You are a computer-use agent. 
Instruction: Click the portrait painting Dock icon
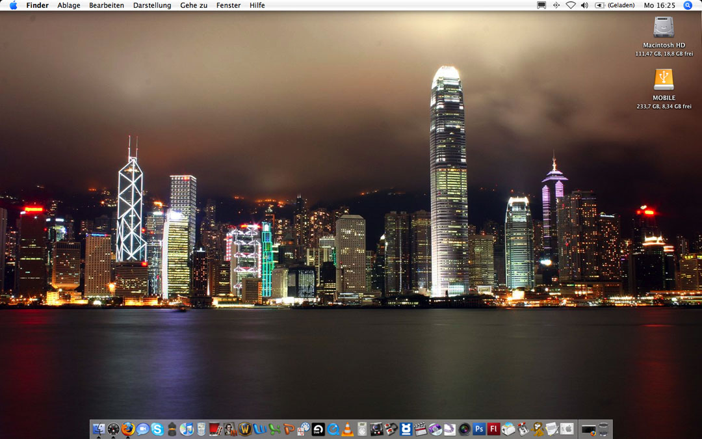(x=230, y=429)
